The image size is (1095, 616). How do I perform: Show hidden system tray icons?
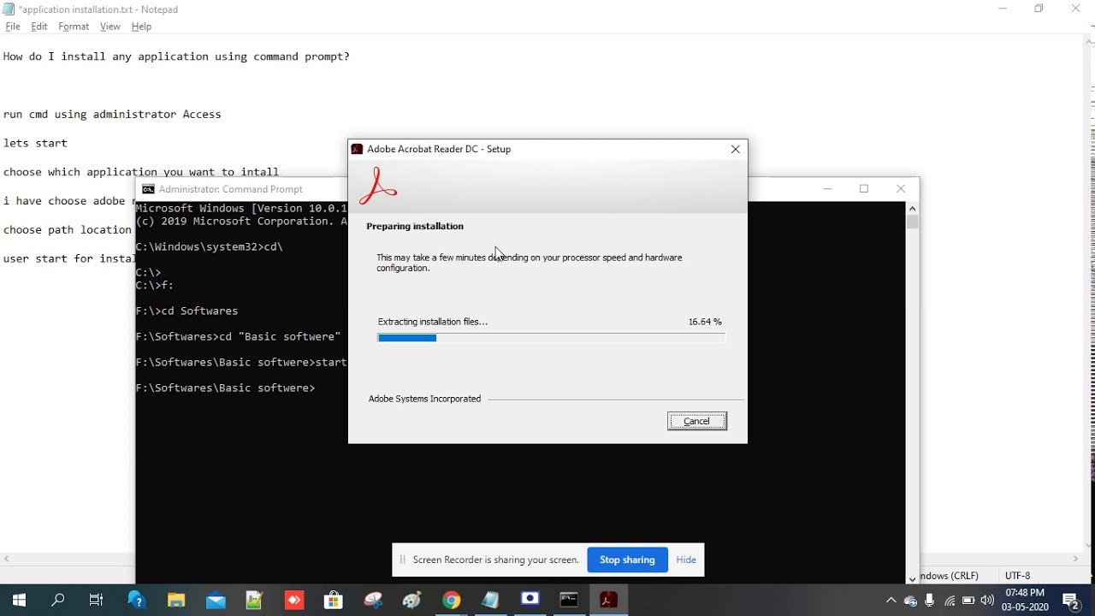pos(891,601)
